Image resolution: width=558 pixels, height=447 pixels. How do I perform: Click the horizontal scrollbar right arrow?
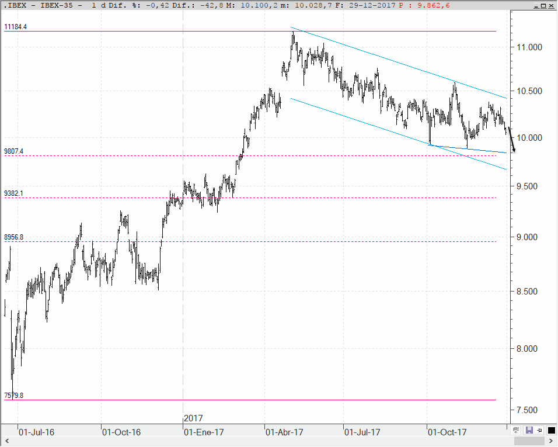(x=551, y=442)
